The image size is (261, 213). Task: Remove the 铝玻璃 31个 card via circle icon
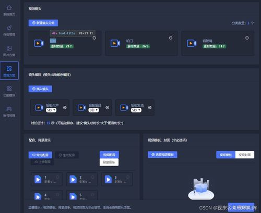coord(247,38)
